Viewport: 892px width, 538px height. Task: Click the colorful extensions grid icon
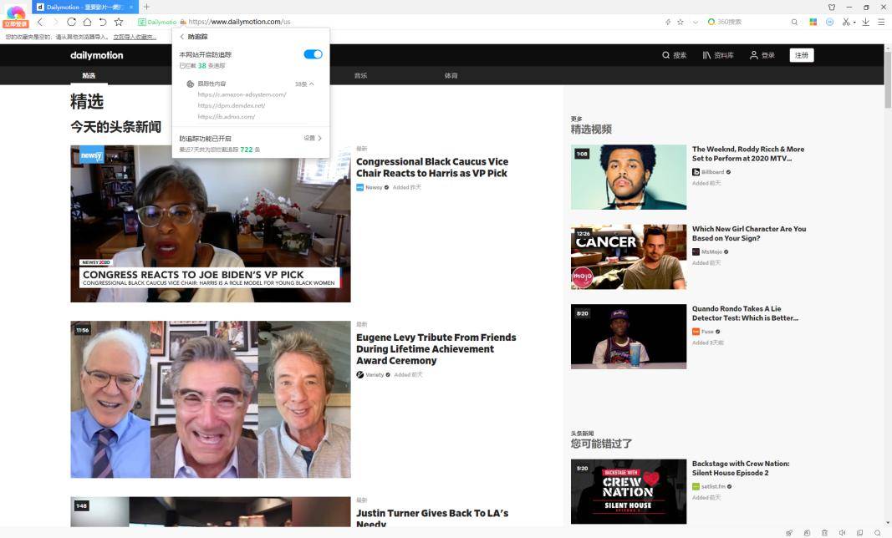click(x=813, y=22)
